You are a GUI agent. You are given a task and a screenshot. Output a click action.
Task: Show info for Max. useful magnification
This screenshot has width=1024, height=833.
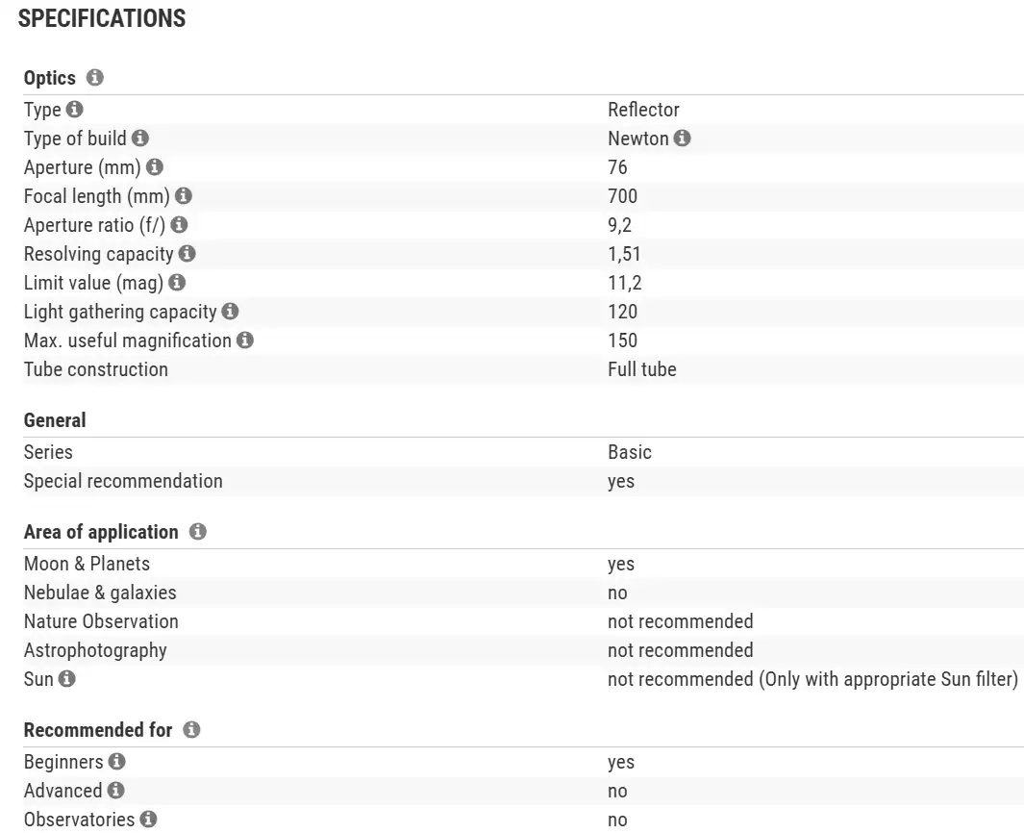click(245, 341)
